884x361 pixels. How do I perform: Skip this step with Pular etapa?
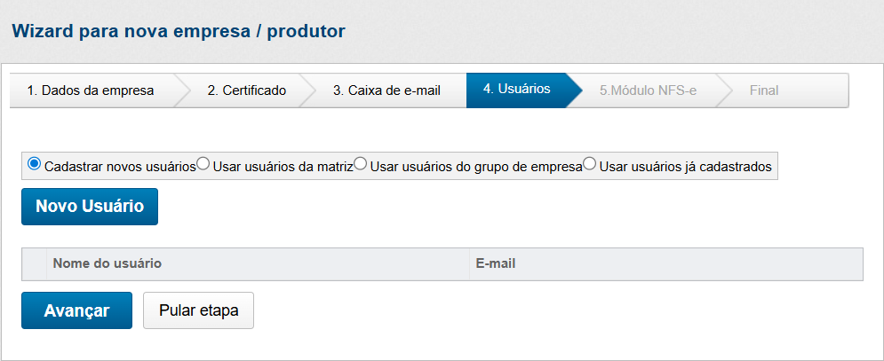(198, 310)
